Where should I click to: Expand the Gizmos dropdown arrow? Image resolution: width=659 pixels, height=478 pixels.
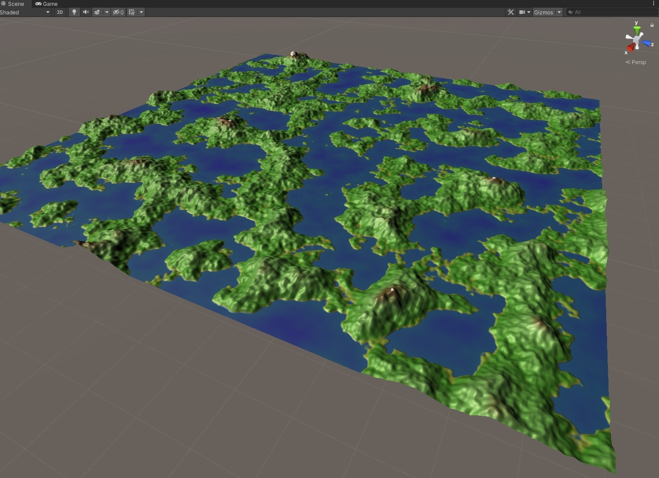tap(559, 12)
